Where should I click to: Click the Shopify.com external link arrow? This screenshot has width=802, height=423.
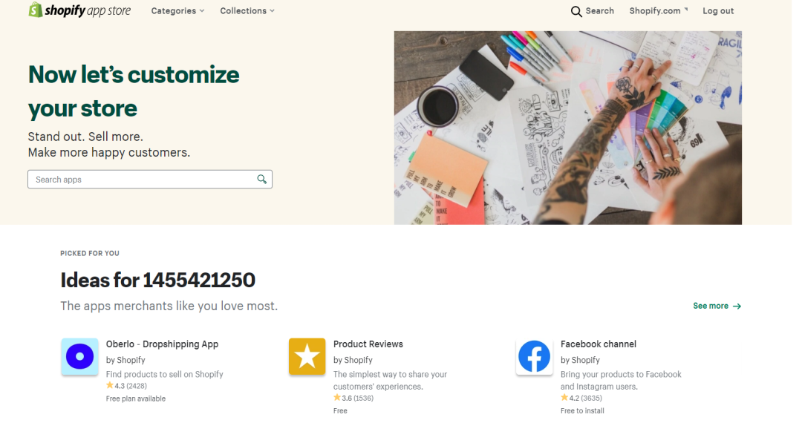click(x=686, y=10)
